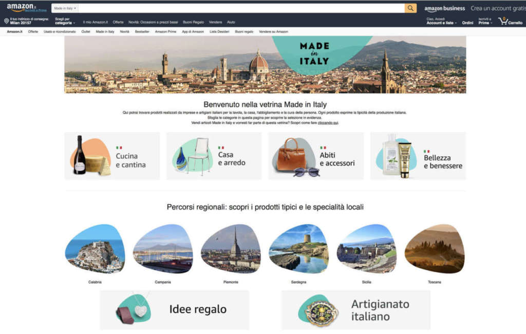Screen dimensions: 526x334
Task: Expand the Scegli per categoria menu
Action: point(65,21)
